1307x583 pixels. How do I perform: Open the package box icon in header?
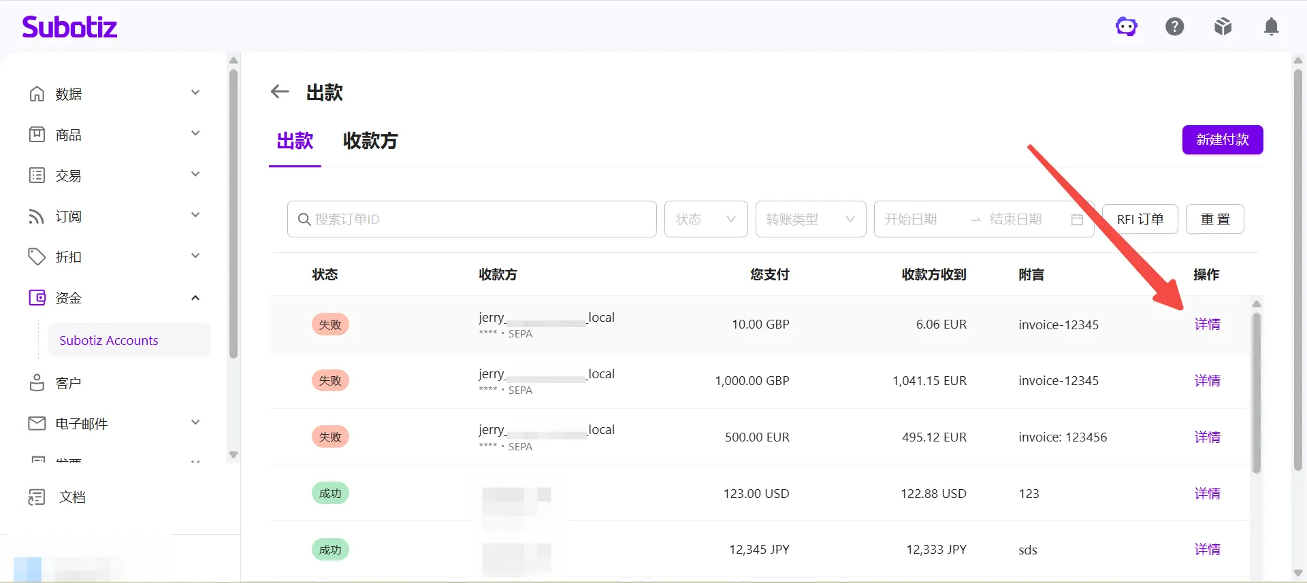[1223, 27]
